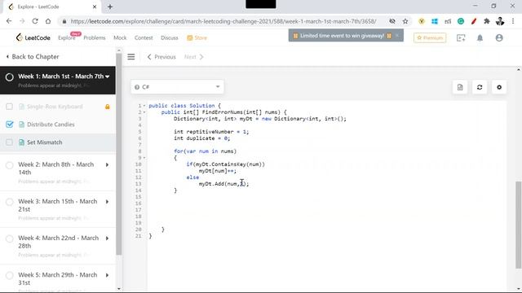
Task: Open the hamburger list menu
Action: (131, 57)
